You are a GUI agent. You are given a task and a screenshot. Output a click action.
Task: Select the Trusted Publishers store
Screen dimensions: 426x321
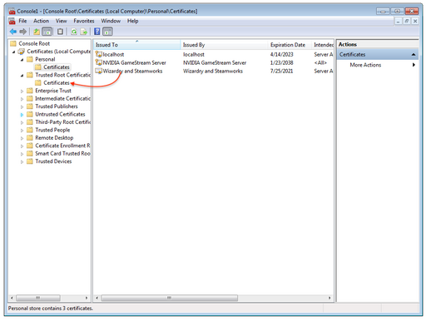pos(57,106)
